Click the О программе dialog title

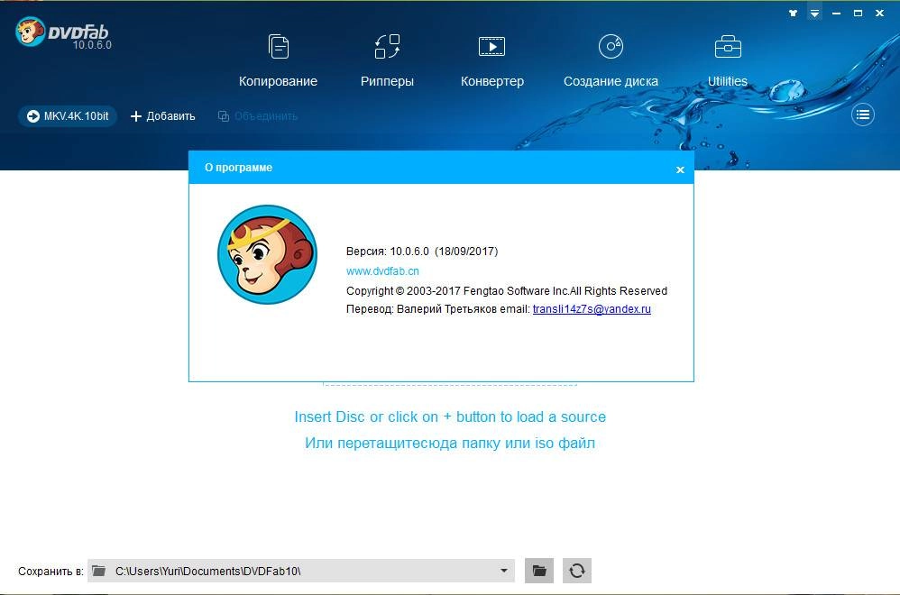238,168
